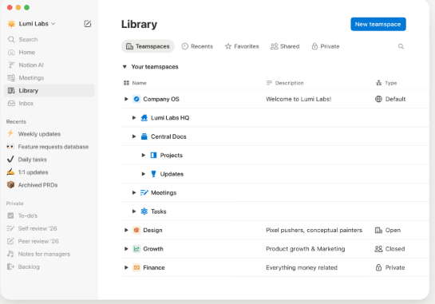The width and height of the screenshot is (435, 304).
Task: Click the Recents section label in sidebar
Action: (16, 121)
